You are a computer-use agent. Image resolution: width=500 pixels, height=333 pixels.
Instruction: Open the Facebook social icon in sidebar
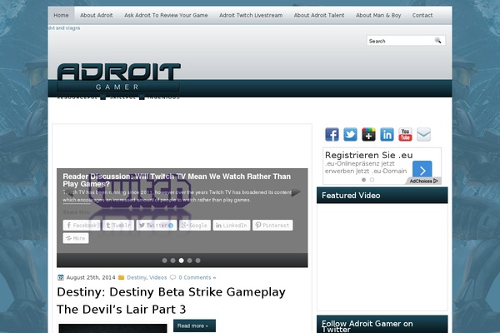(332, 135)
